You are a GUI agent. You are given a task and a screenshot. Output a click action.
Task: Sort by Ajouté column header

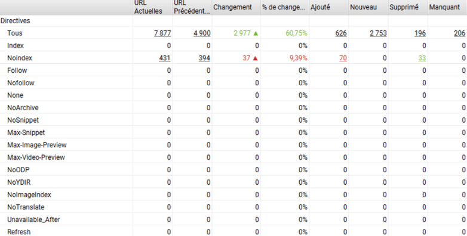point(329,7)
